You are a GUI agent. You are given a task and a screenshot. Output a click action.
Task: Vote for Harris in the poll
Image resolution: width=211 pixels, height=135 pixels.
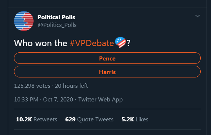pos(107,72)
